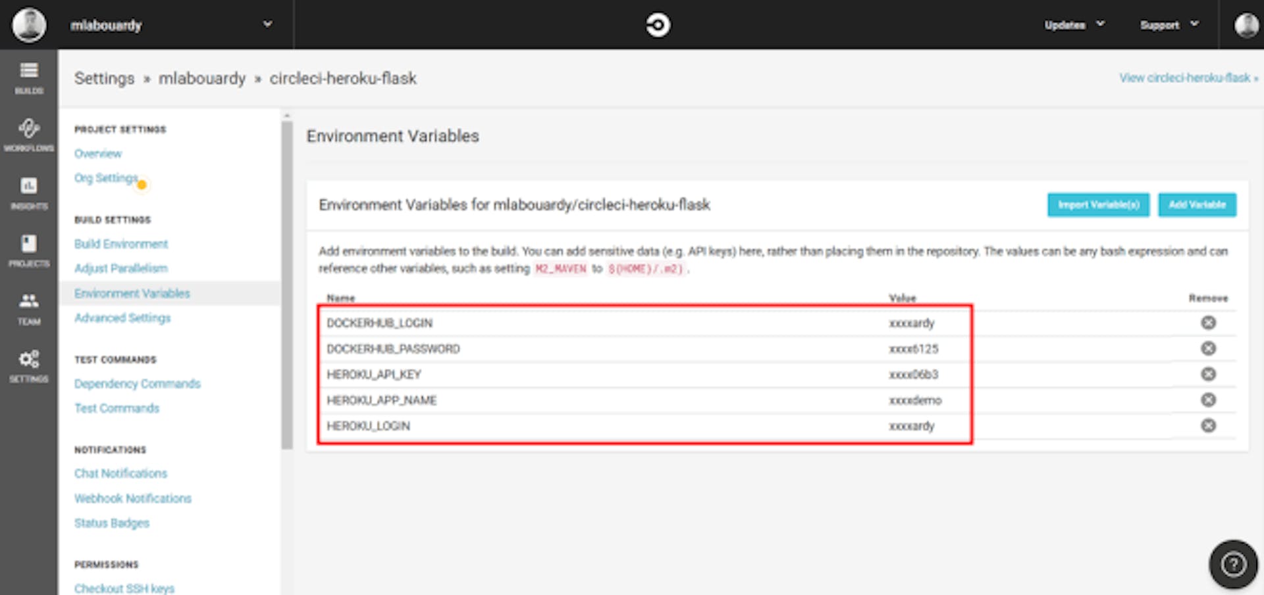
Task: Open the help question mark bubble
Action: pyautogui.click(x=1233, y=564)
